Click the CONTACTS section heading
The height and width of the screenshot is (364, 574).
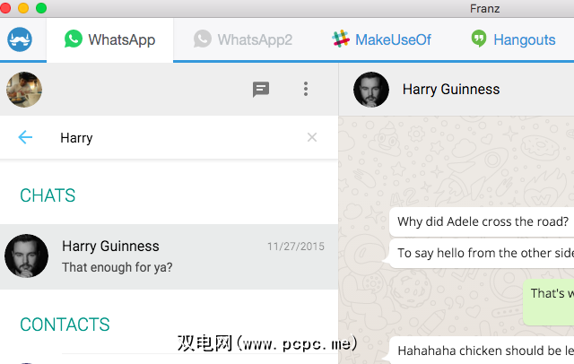[x=65, y=325]
